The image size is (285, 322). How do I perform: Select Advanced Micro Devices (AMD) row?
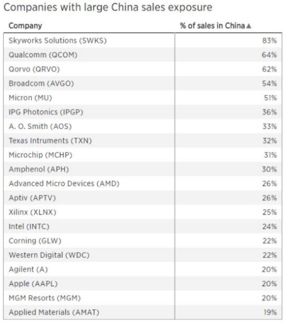point(64,184)
